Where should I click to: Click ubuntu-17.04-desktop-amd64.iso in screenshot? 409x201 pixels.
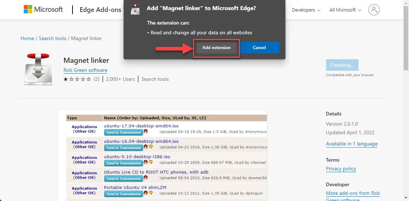(141, 126)
